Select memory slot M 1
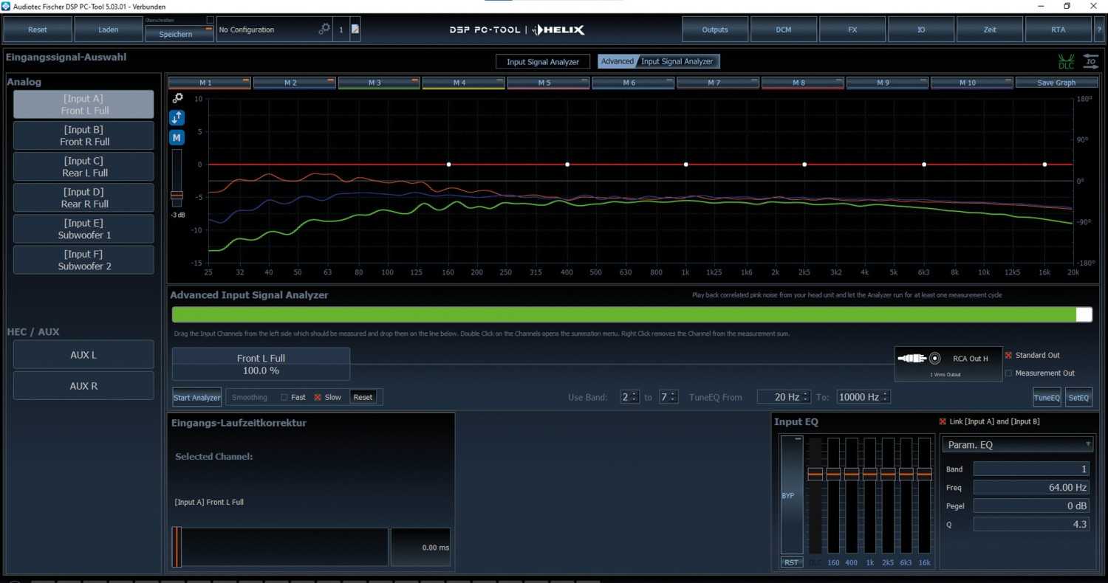1108x583 pixels. click(210, 83)
